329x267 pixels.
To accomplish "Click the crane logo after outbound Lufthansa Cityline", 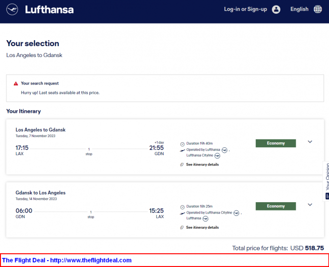I will point(218,156).
